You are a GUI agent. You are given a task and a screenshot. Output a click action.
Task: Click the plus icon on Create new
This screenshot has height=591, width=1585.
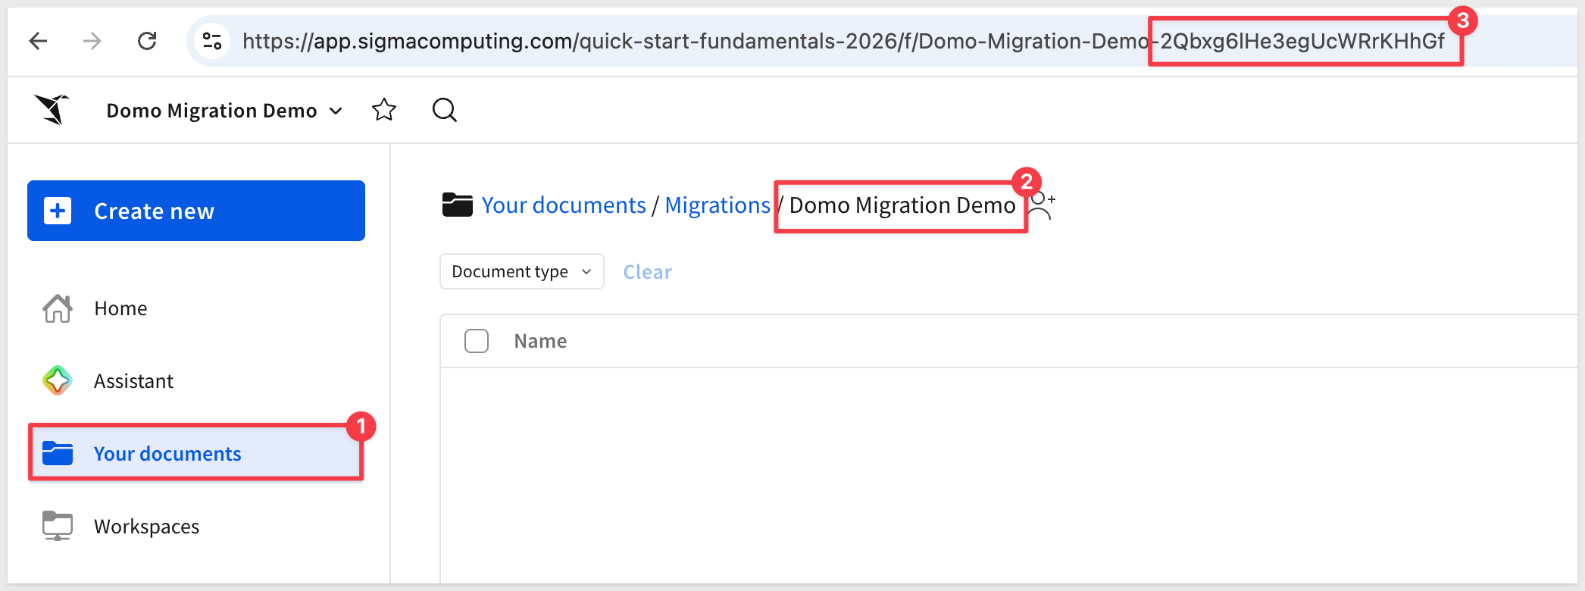click(x=58, y=211)
